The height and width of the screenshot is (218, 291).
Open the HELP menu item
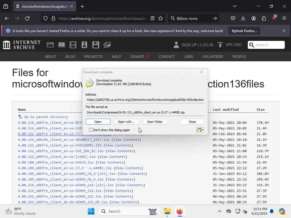click(116, 57)
